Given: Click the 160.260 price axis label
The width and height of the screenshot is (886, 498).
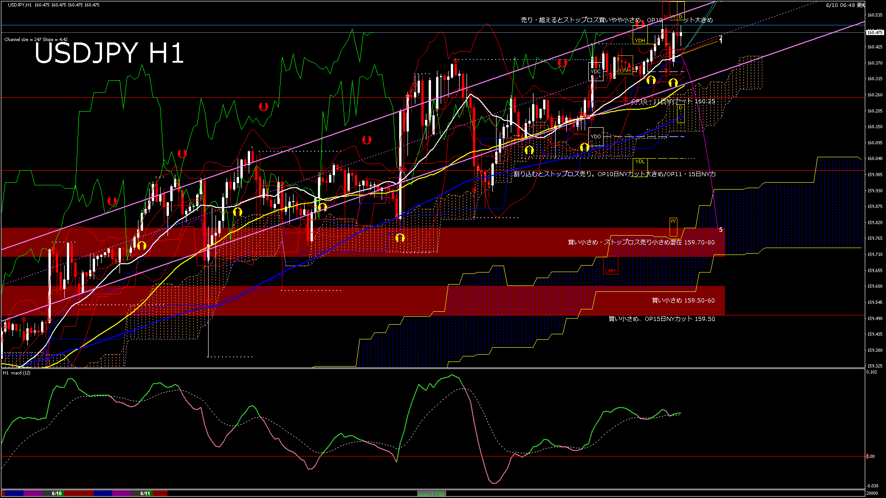Looking at the screenshot, I should [x=875, y=95].
